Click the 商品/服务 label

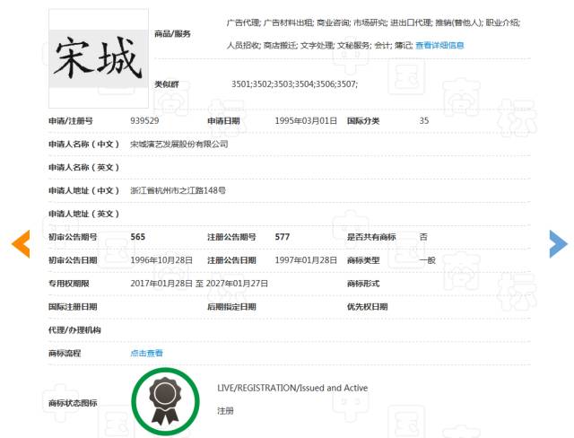[x=172, y=34]
